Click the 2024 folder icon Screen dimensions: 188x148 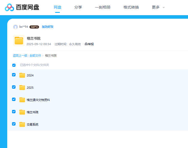click(22, 75)
